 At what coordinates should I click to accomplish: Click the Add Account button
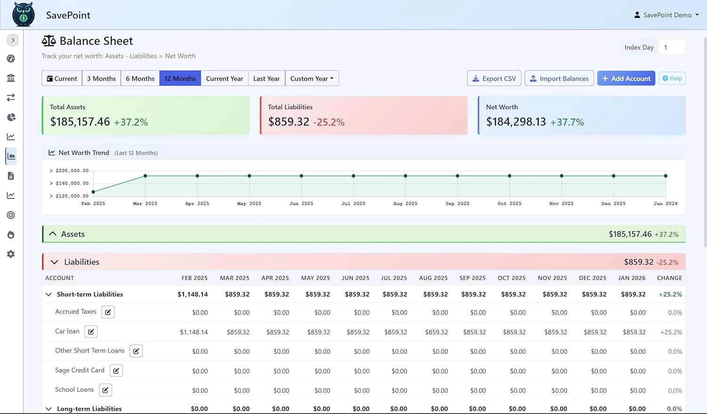(x=626, y=78)
